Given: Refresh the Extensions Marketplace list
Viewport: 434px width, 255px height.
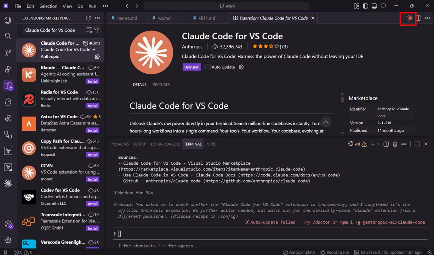Looking at the screenshot, I should coord(88,18).
